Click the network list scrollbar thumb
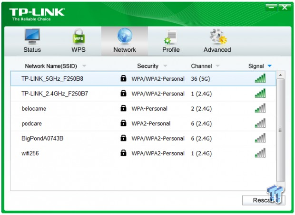295x215 pixels. 281,130
